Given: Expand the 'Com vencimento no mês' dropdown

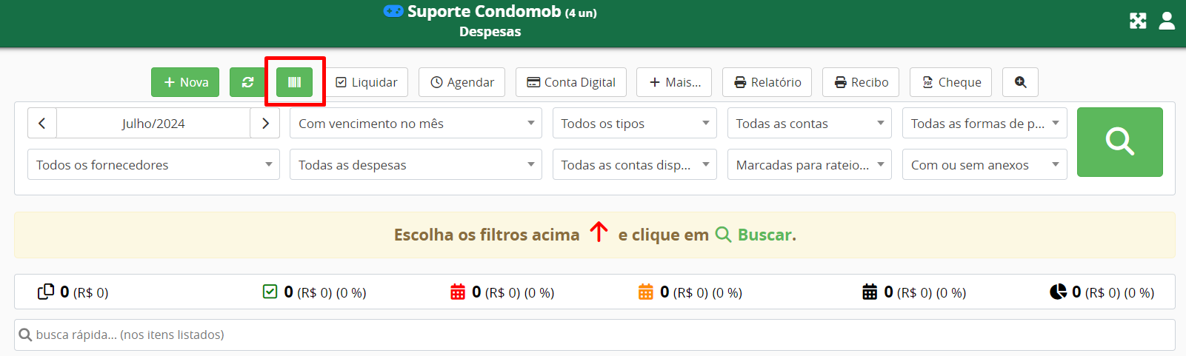Looking at the screenshot, I should (416, 124).
